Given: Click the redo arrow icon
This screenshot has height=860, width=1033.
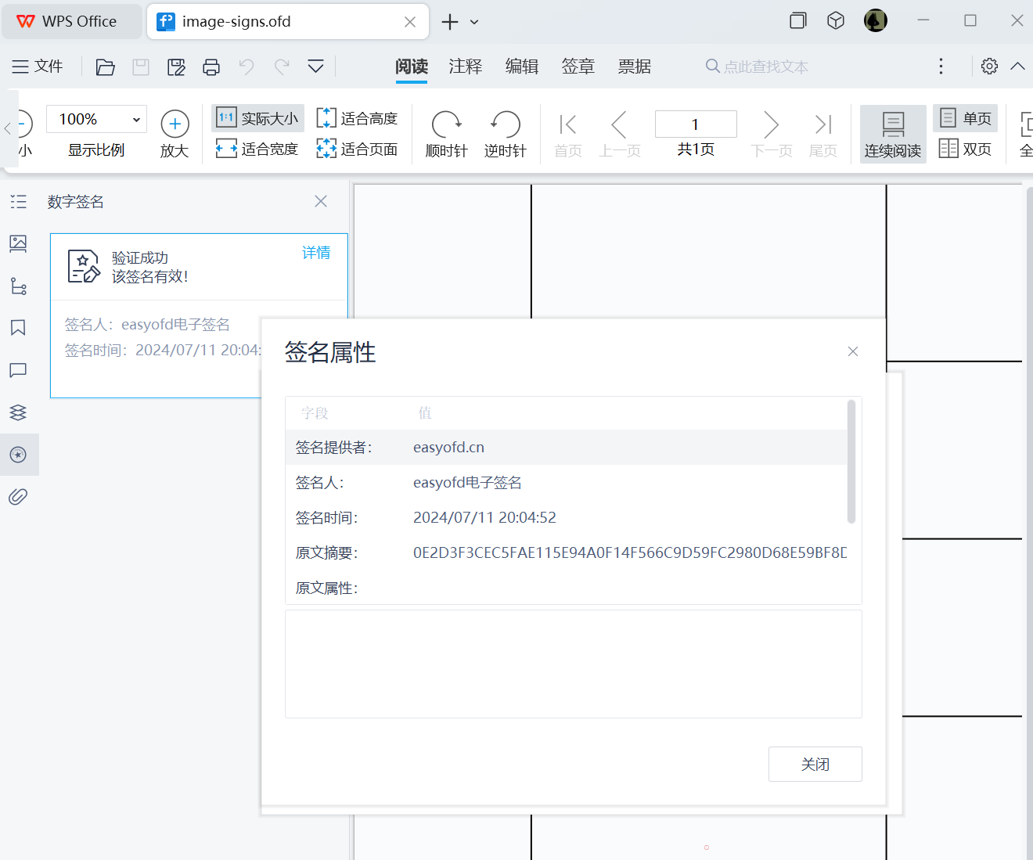Looking at the screenshot, I should coord(282,67).
